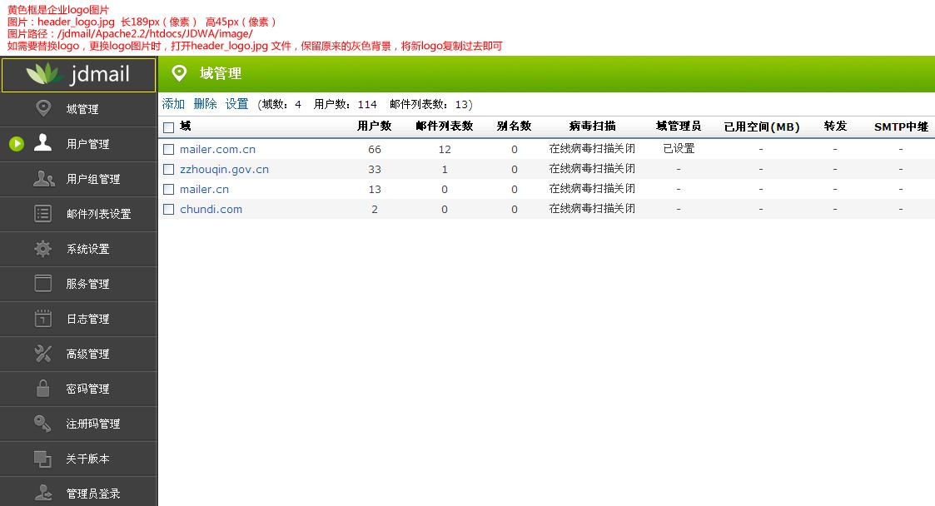Click the 邮件列表设置 list icon

pyautogui.click(x=43, y=213)
